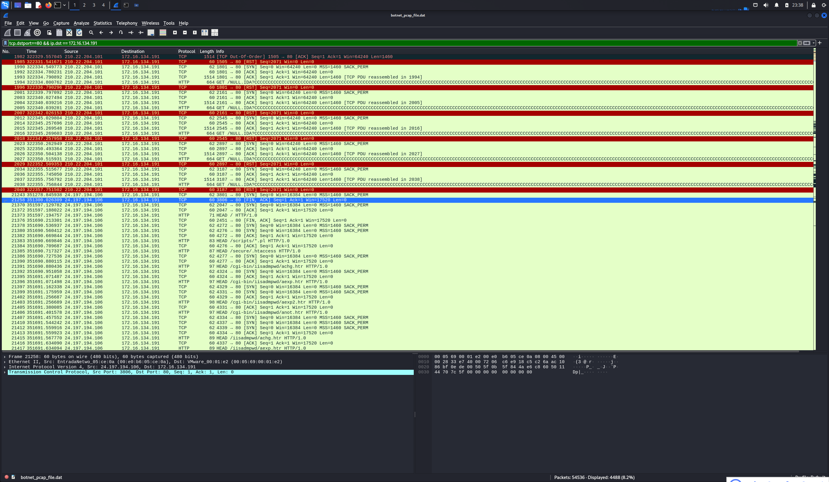The height and width of the screenshot is (482, 829).
Task: Expand the Ethernet II tree row
Action: click(x=5, y=362)
